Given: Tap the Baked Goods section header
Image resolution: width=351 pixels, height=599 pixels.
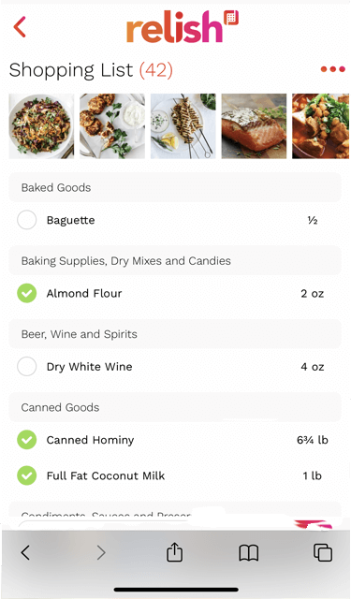Looking at the screenshot, I should pos(175,187).
